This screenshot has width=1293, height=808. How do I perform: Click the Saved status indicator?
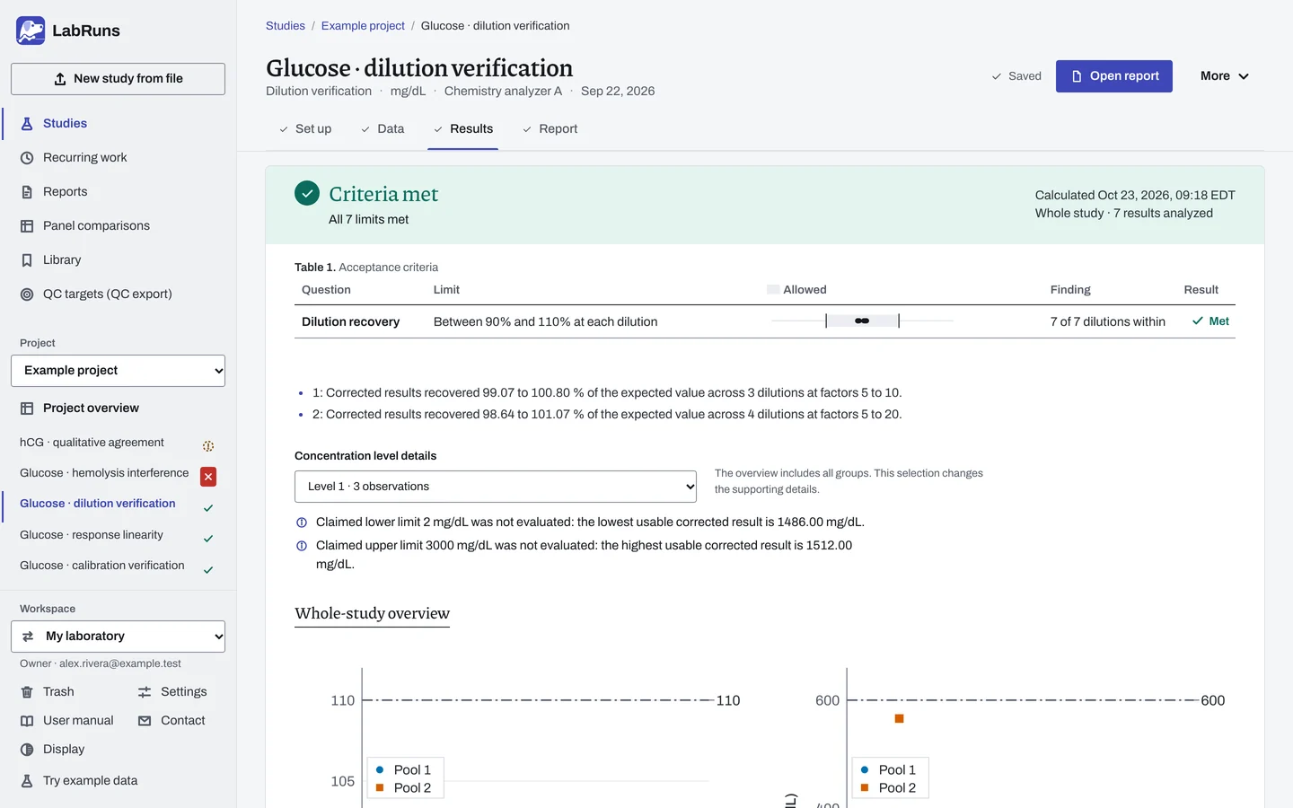(x=1016, y=76)
